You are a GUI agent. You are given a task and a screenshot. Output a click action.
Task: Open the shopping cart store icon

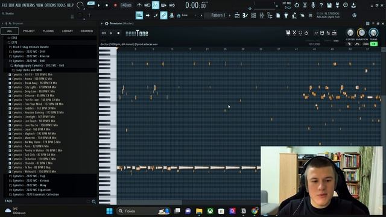(311, 16)
